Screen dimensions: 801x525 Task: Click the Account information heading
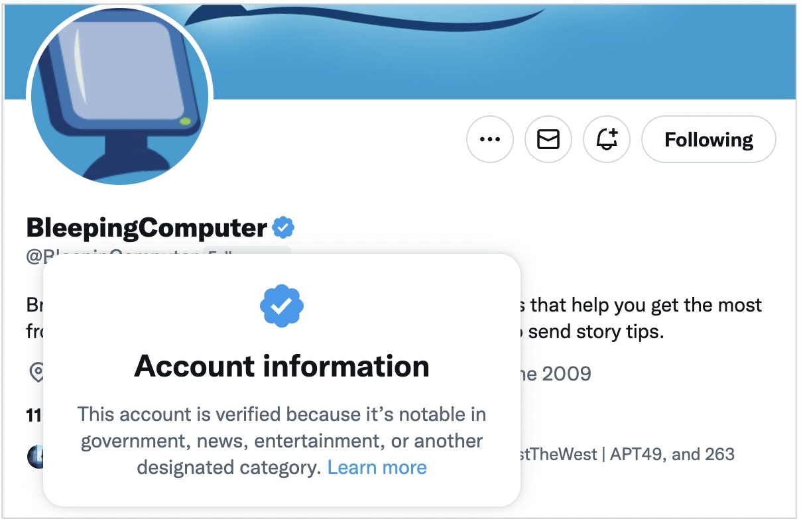[x=281, y=366]
